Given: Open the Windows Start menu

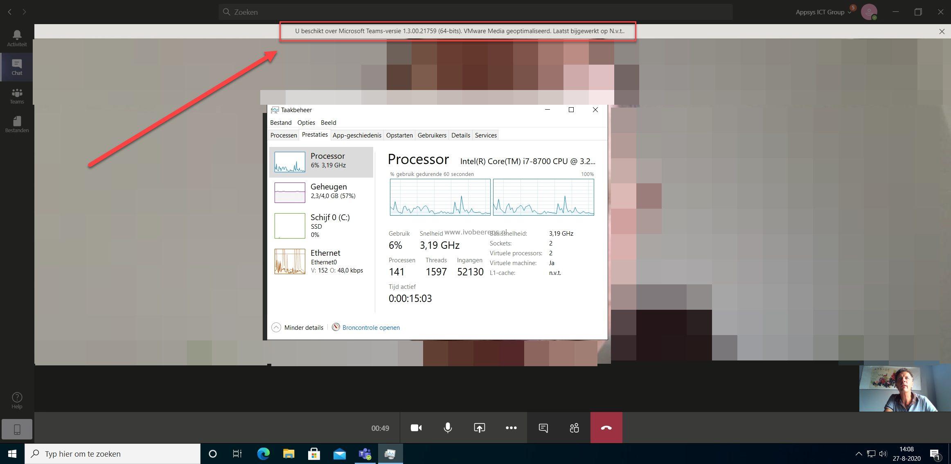Looking at the screenshot, I should click(x=12, y=454).
